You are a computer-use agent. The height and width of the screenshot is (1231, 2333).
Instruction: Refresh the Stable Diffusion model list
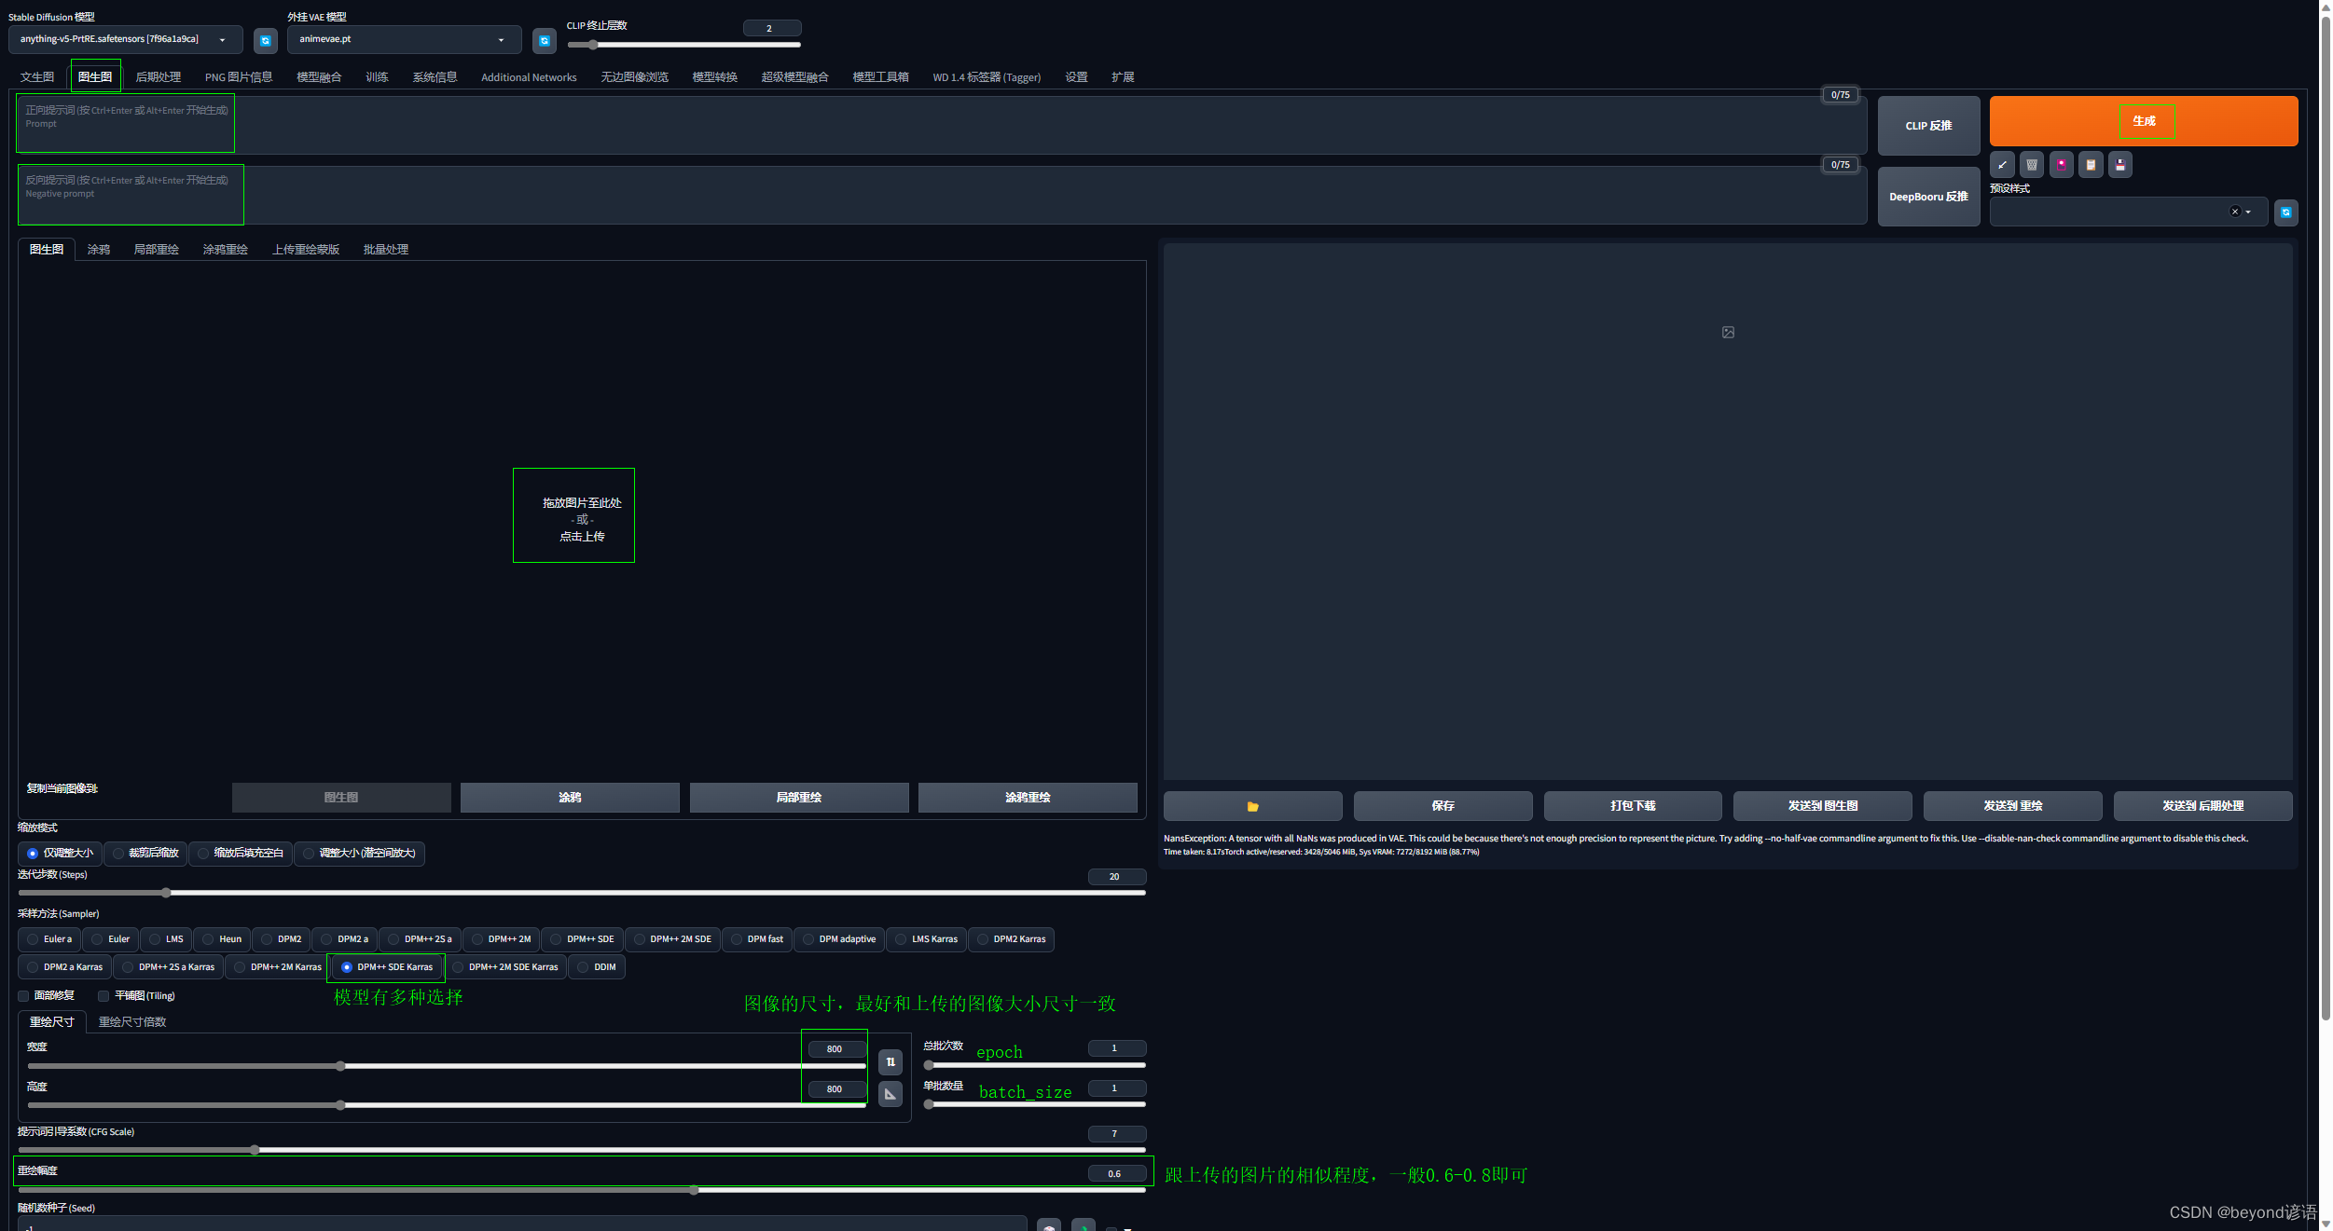point(265,40)
